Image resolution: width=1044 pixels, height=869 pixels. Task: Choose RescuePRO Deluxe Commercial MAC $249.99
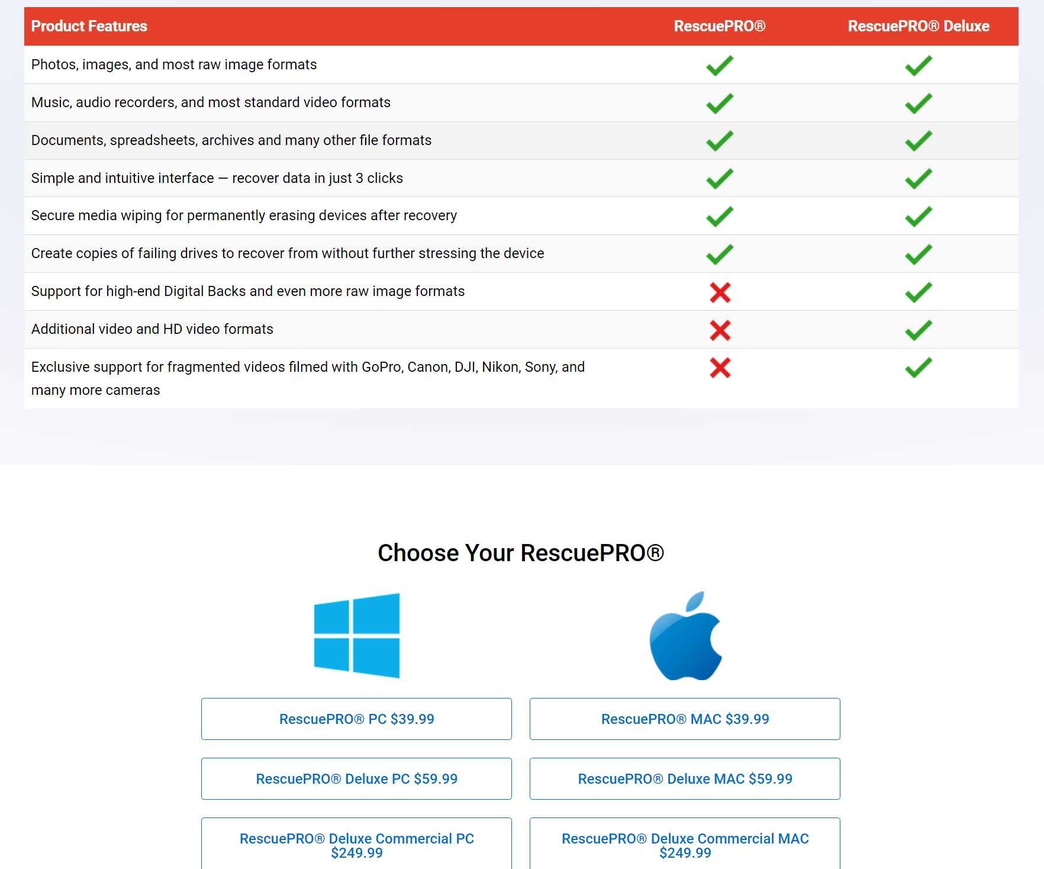click(x=685, y=845)
